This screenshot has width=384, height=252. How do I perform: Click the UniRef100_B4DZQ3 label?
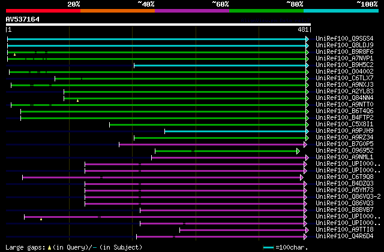click(x=344, y=184)
